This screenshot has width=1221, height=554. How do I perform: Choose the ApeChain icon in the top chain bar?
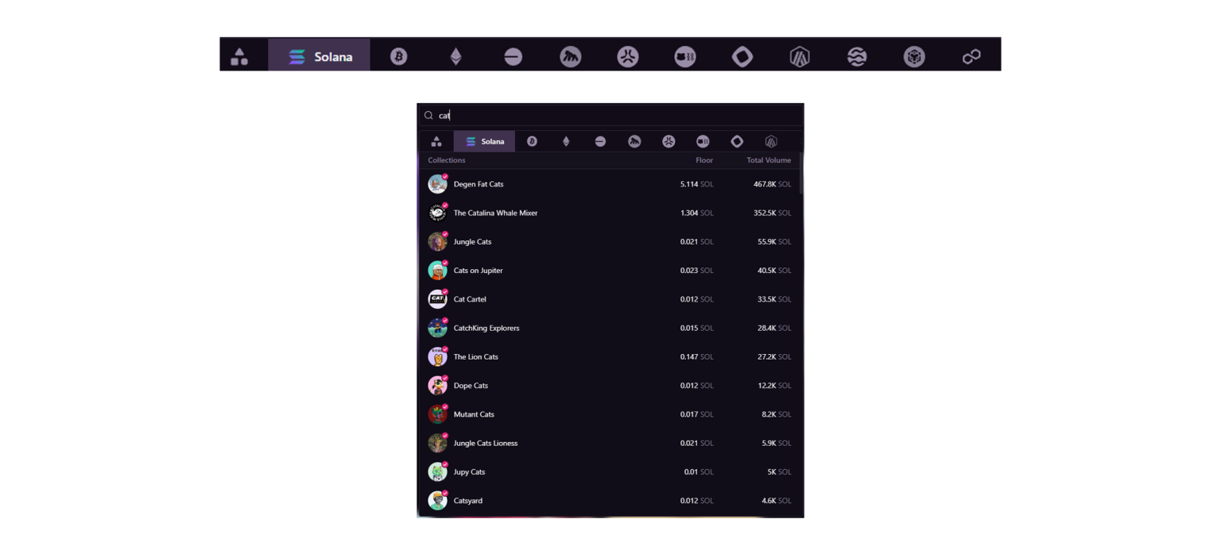(x=684, y=56)
